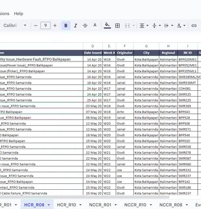Click the font size field
The width and height of the screenshot is (201, 209).
pos(46,26)
